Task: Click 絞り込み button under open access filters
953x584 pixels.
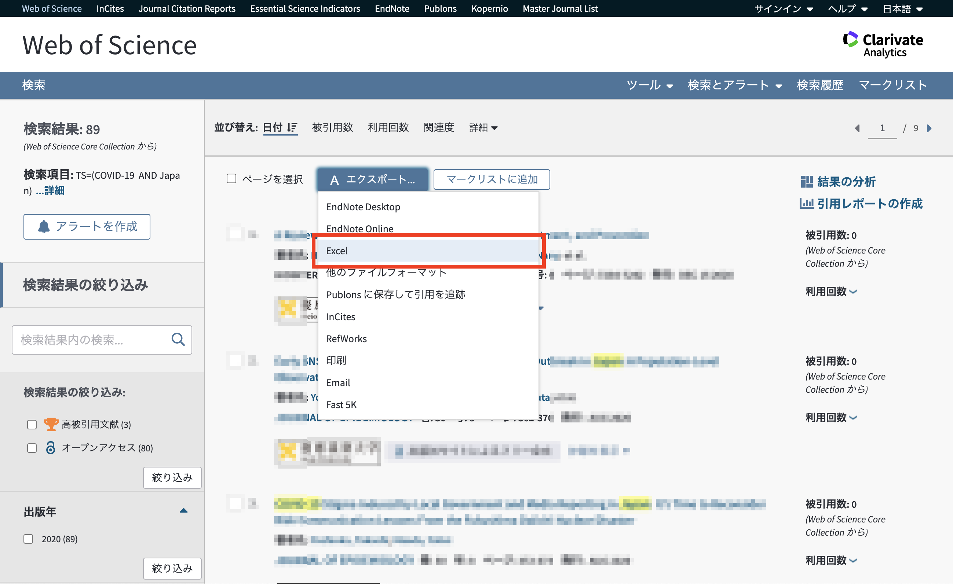Action: 172,477
